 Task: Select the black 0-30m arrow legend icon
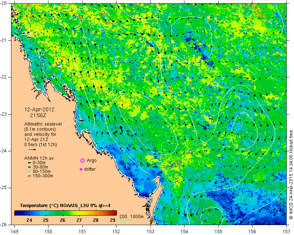29,163
